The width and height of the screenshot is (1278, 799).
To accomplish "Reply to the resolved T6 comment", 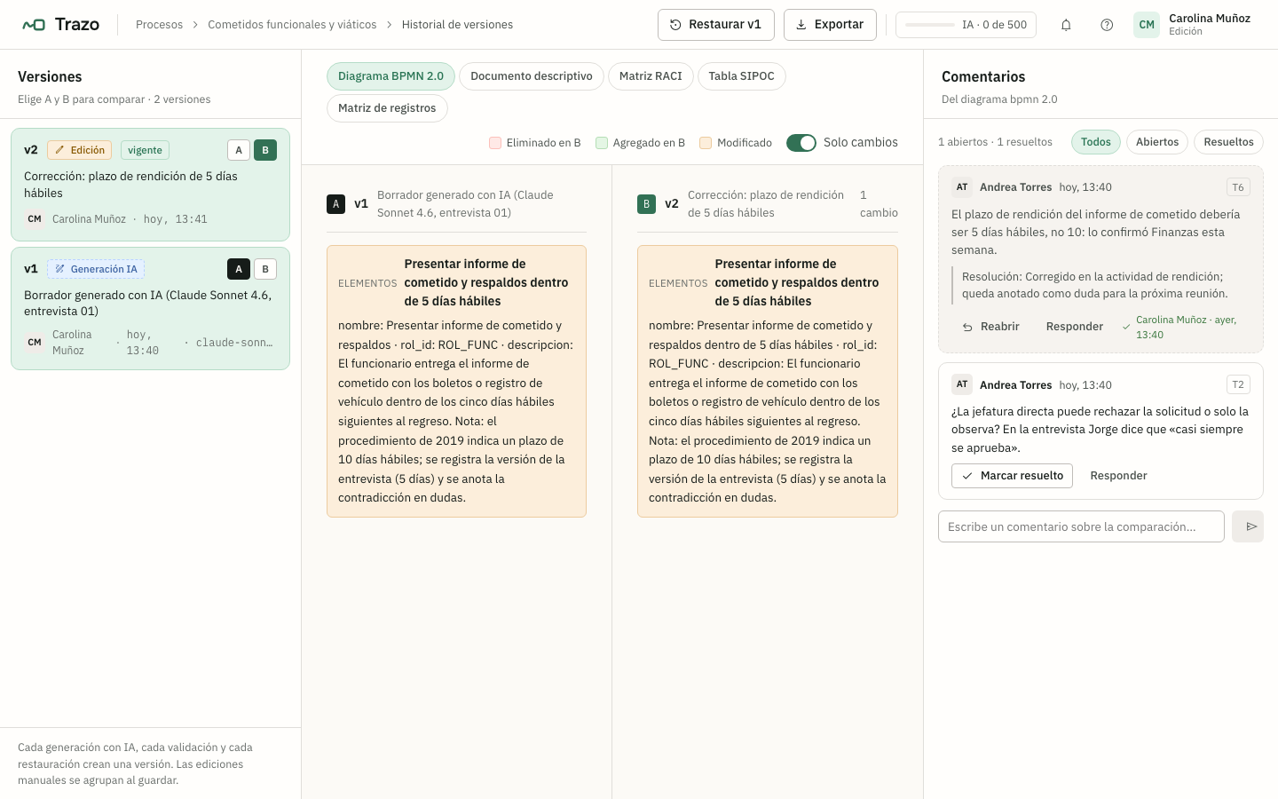I will click(x=1075, y=327).
